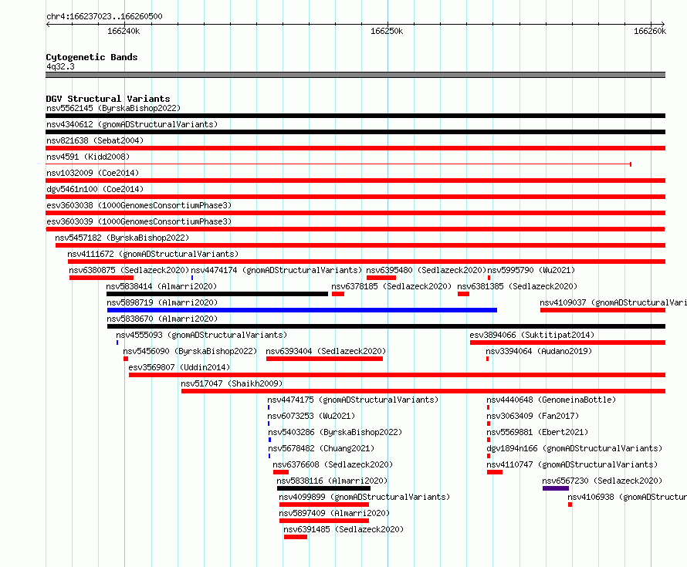This screenshot has height=567, width=687.
Task: Select nsv4099899 (gnomADStructuralVariants) label
Action: 364,497
